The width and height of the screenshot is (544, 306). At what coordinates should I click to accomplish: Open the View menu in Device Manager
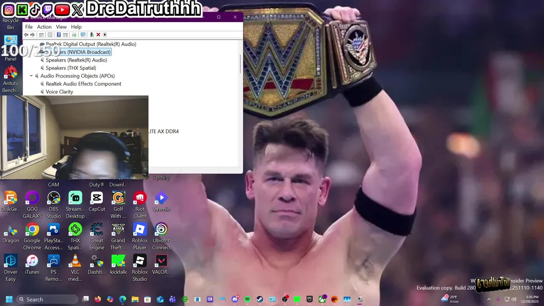[x=61, y=27]
